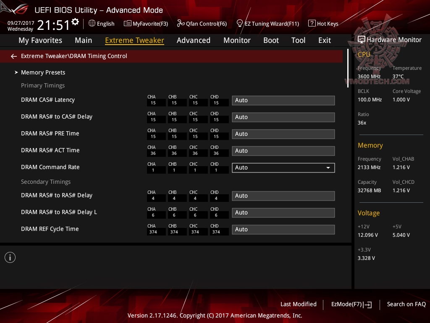Launch the EZ Tuning Wizard
Screen dimensions: 430x323
tap(267, 24)
